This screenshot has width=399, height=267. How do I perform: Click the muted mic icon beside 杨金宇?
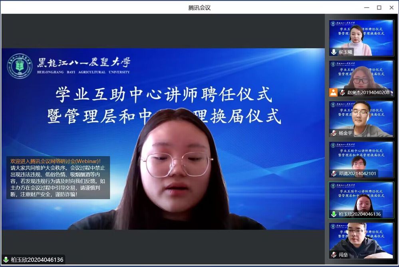[x=334, y=133]
